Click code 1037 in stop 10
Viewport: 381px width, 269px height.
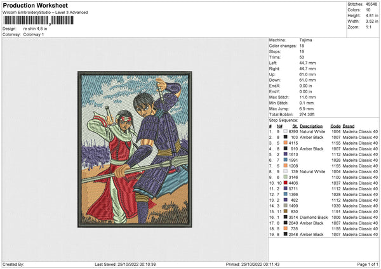pyautogui.click(x=336, y=183)
